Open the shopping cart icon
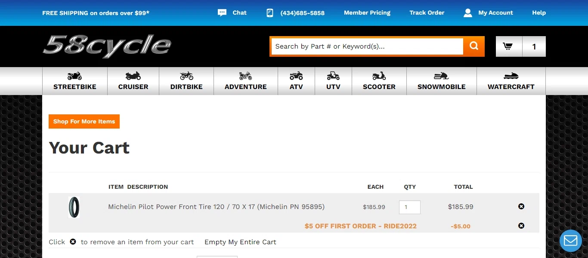 pos(508,46)
